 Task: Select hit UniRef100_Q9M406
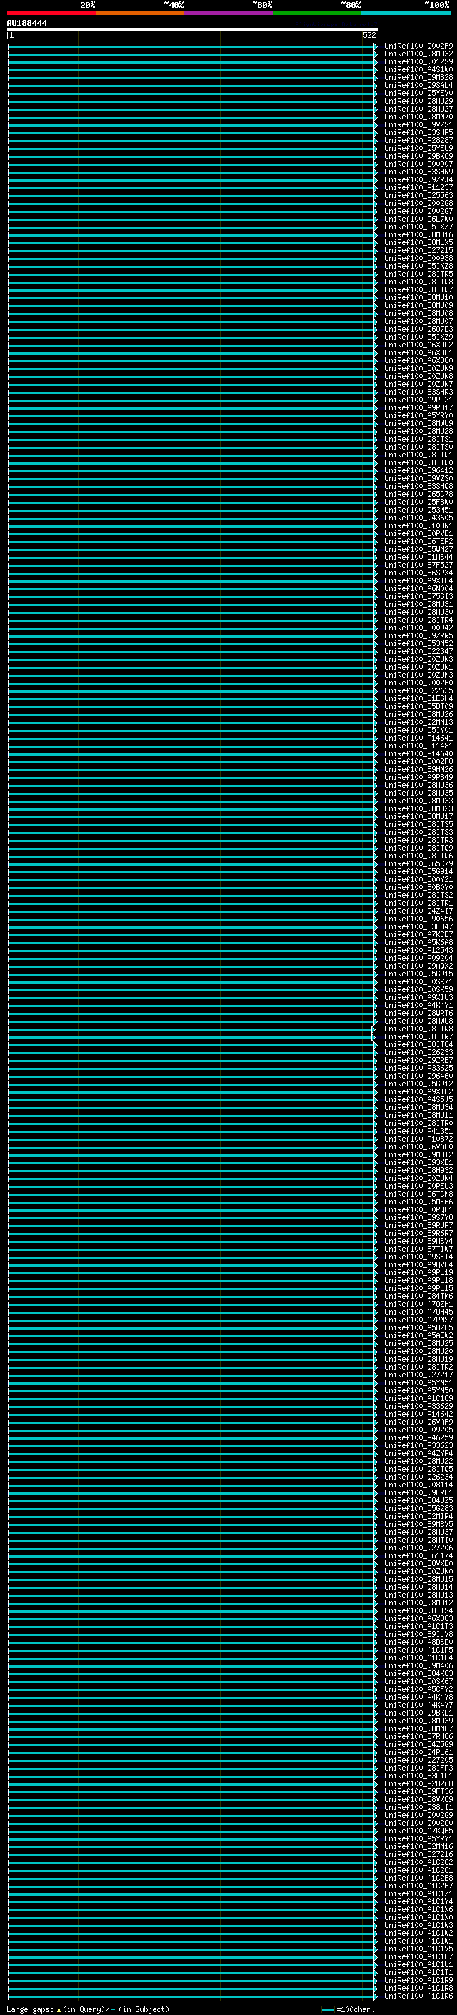tap(418, 1665)
